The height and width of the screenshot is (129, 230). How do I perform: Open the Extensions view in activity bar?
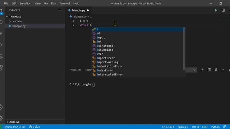tap(1, 68)
